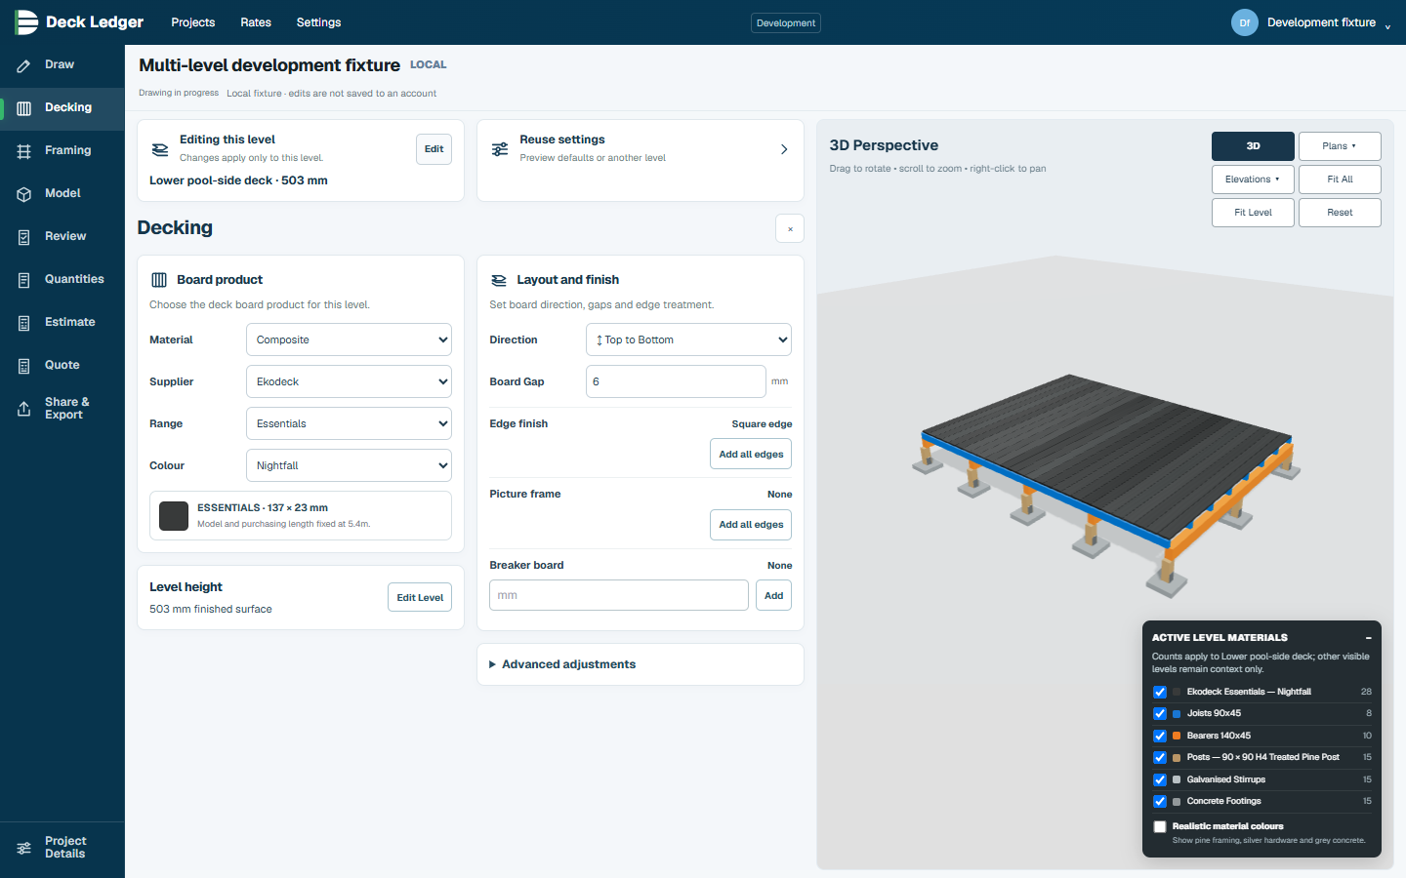Screen dimensions: 1406x878
Task: Open the Range dropdown showing Essentials
Action: [x=349, y=423]
